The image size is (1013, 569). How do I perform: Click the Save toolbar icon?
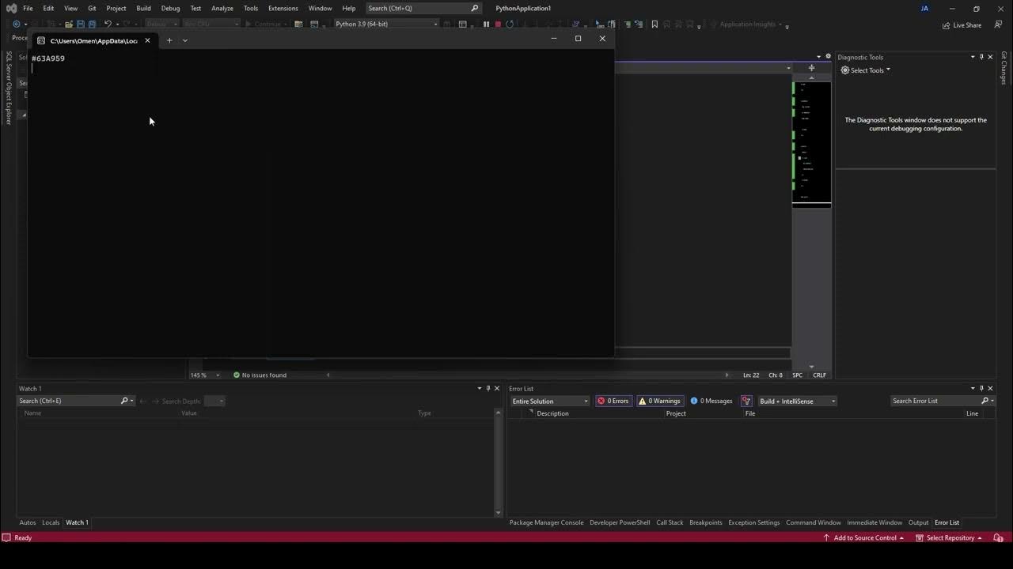coord(80,24)
